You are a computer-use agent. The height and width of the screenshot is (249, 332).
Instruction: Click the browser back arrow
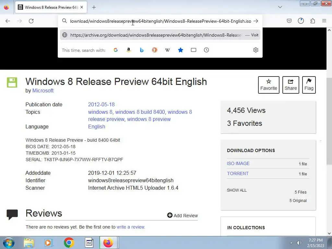point(8,21)
